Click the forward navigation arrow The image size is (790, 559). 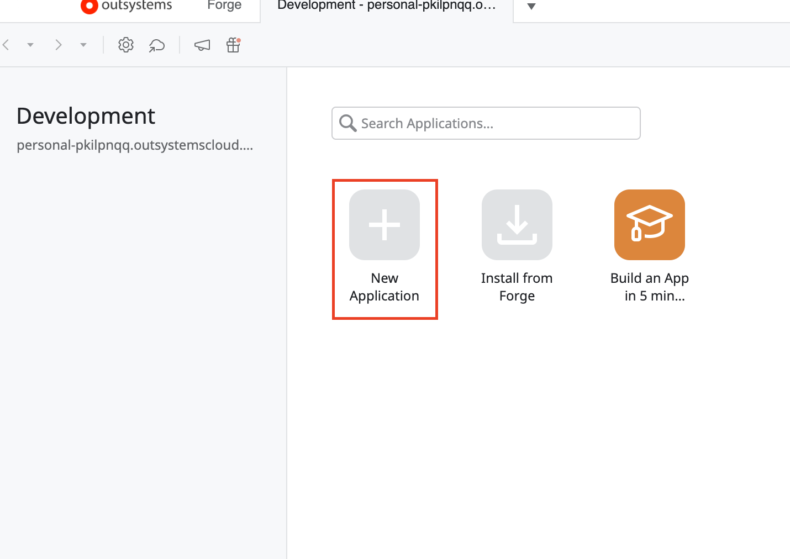coord(58,45)
